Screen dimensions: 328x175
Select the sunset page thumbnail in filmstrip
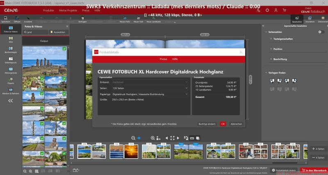tap(131, 151)
